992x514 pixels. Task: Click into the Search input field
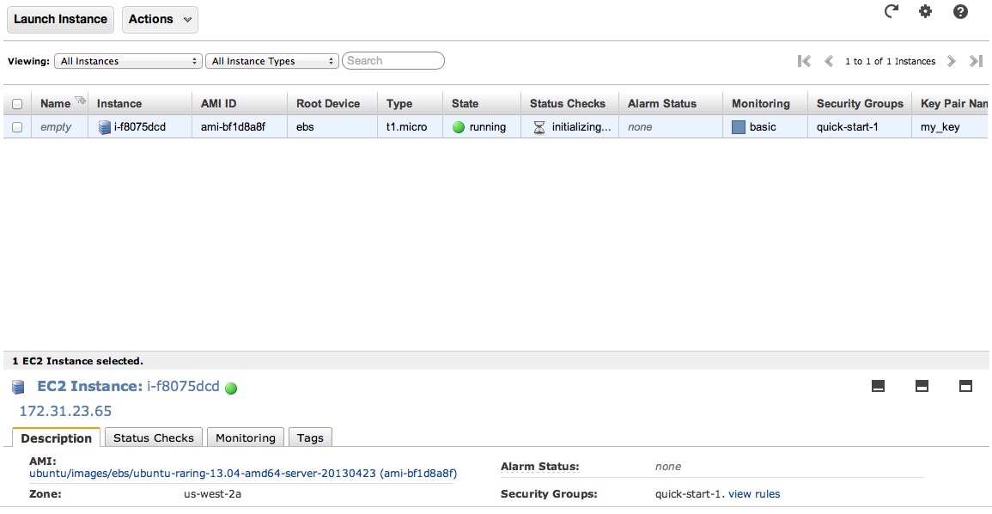point(393,61)
